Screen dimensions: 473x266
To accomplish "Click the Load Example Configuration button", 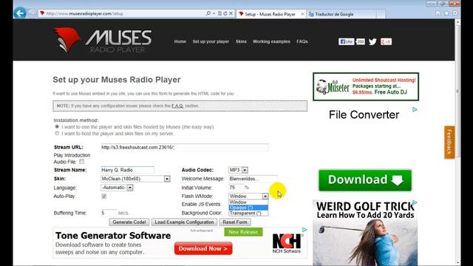I will [x=184, y=222].
